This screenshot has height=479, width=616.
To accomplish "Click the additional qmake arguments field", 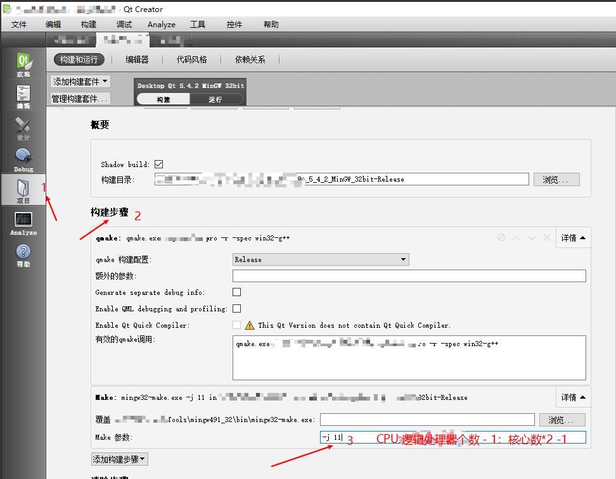I will click(x=409, y=276).
